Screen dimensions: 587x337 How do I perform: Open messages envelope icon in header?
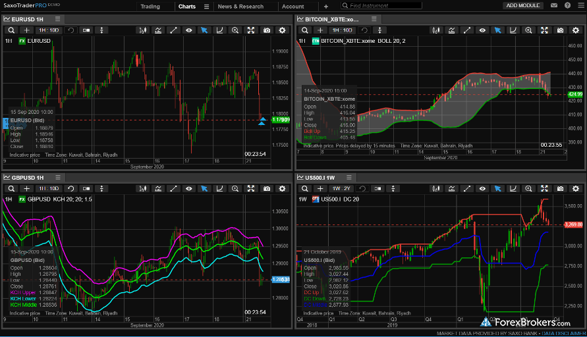[x=554, y=6]
